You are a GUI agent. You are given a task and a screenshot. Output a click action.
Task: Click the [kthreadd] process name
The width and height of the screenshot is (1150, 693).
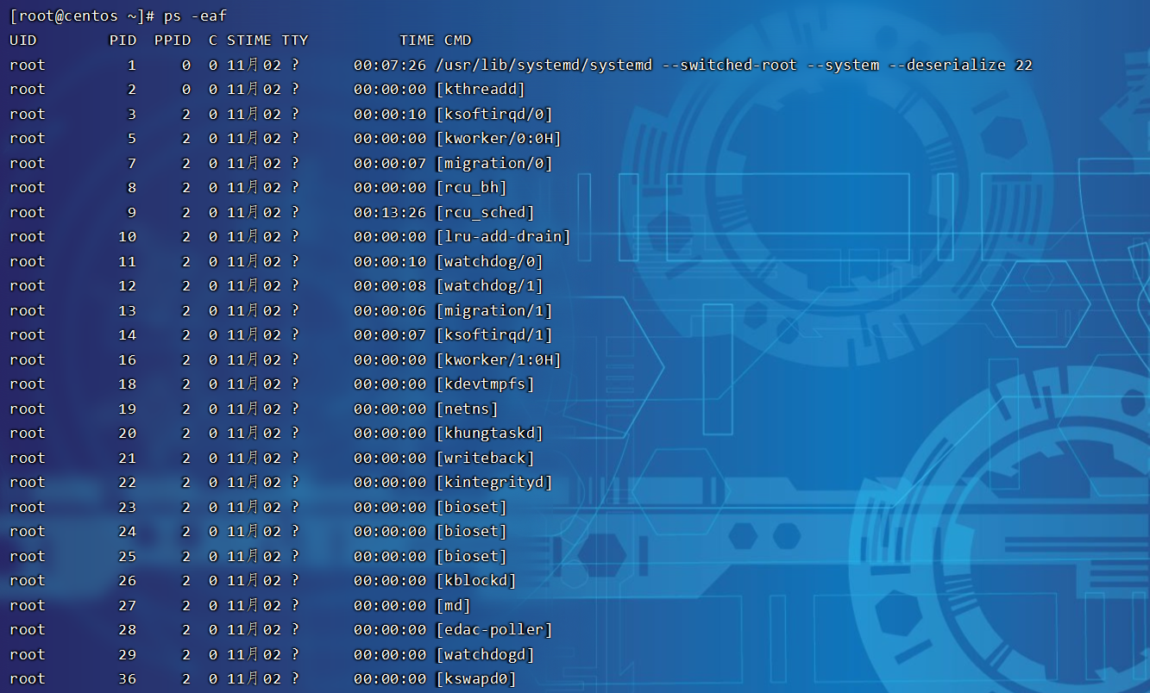(481, 89)
